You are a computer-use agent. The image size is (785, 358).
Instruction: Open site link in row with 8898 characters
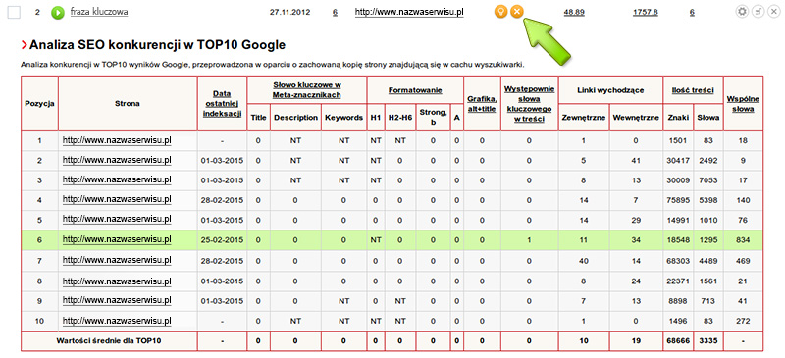pyautogui.click(x=117, y=300)
